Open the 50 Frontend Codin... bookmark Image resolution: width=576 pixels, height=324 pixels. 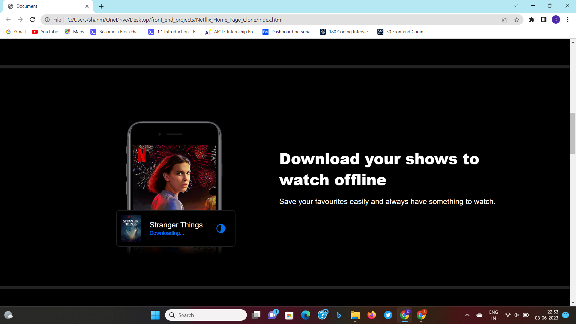coord(402,32)
